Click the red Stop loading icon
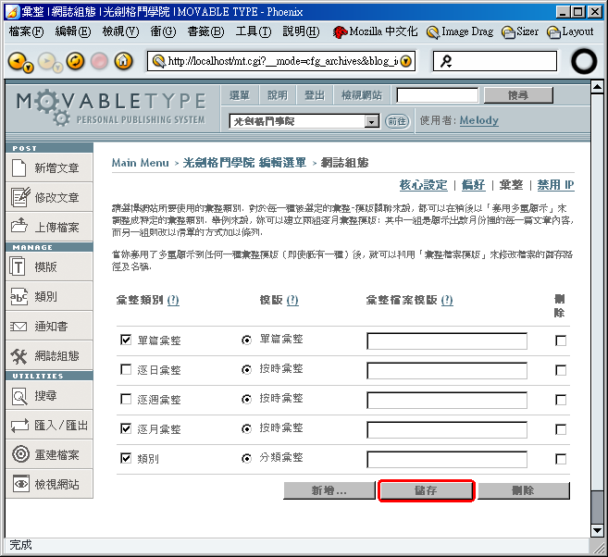Viewport: 608px width, 557px height. click(99, 61)
